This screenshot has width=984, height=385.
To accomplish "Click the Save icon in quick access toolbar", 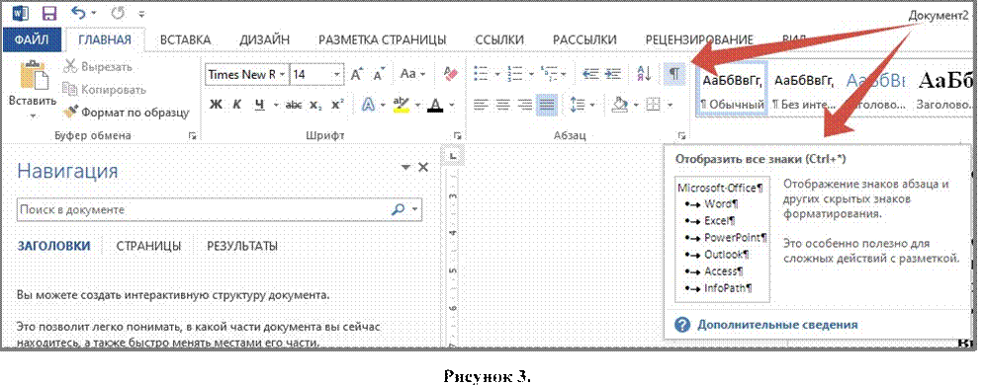I will coord(47,13).
